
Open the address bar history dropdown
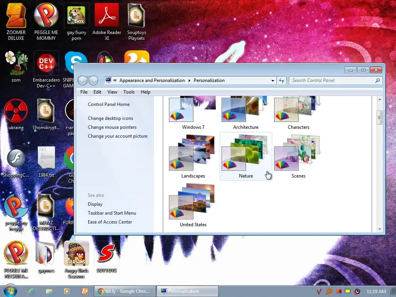(x=273, y=80)
